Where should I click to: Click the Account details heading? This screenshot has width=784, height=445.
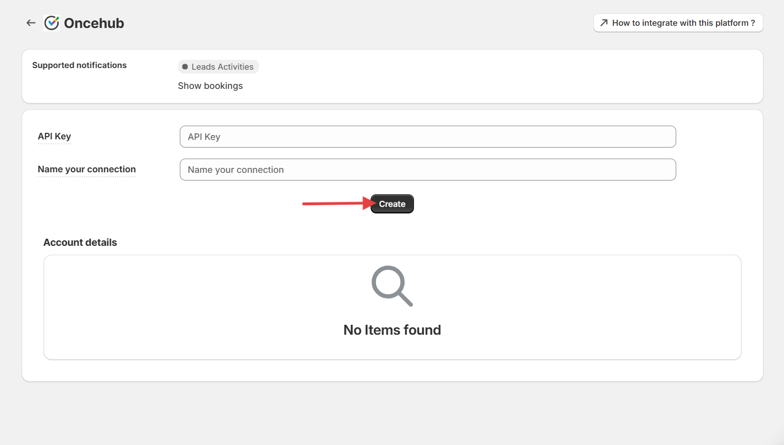[x=80, y=243]
